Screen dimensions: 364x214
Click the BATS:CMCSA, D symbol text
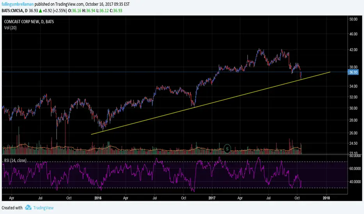14,11
